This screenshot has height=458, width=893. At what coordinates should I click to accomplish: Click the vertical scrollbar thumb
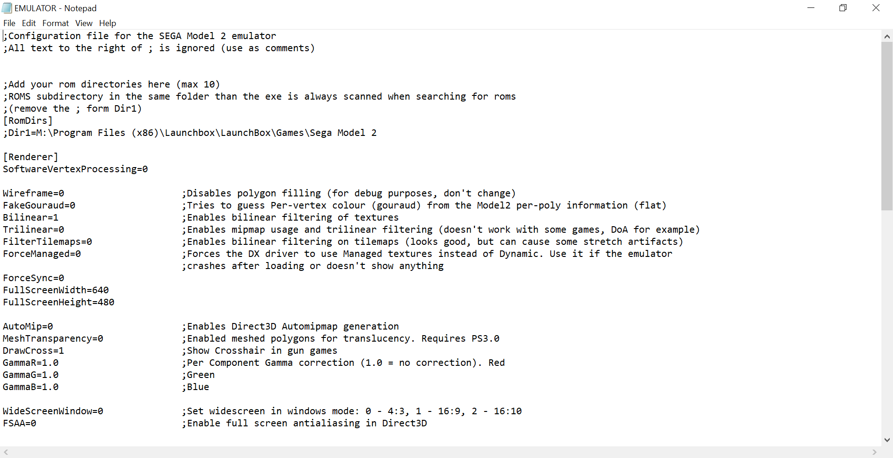[x=887, y=126]
